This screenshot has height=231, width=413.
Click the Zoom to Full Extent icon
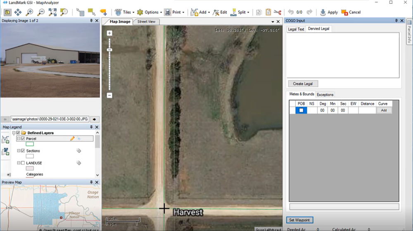pos(52,12)
